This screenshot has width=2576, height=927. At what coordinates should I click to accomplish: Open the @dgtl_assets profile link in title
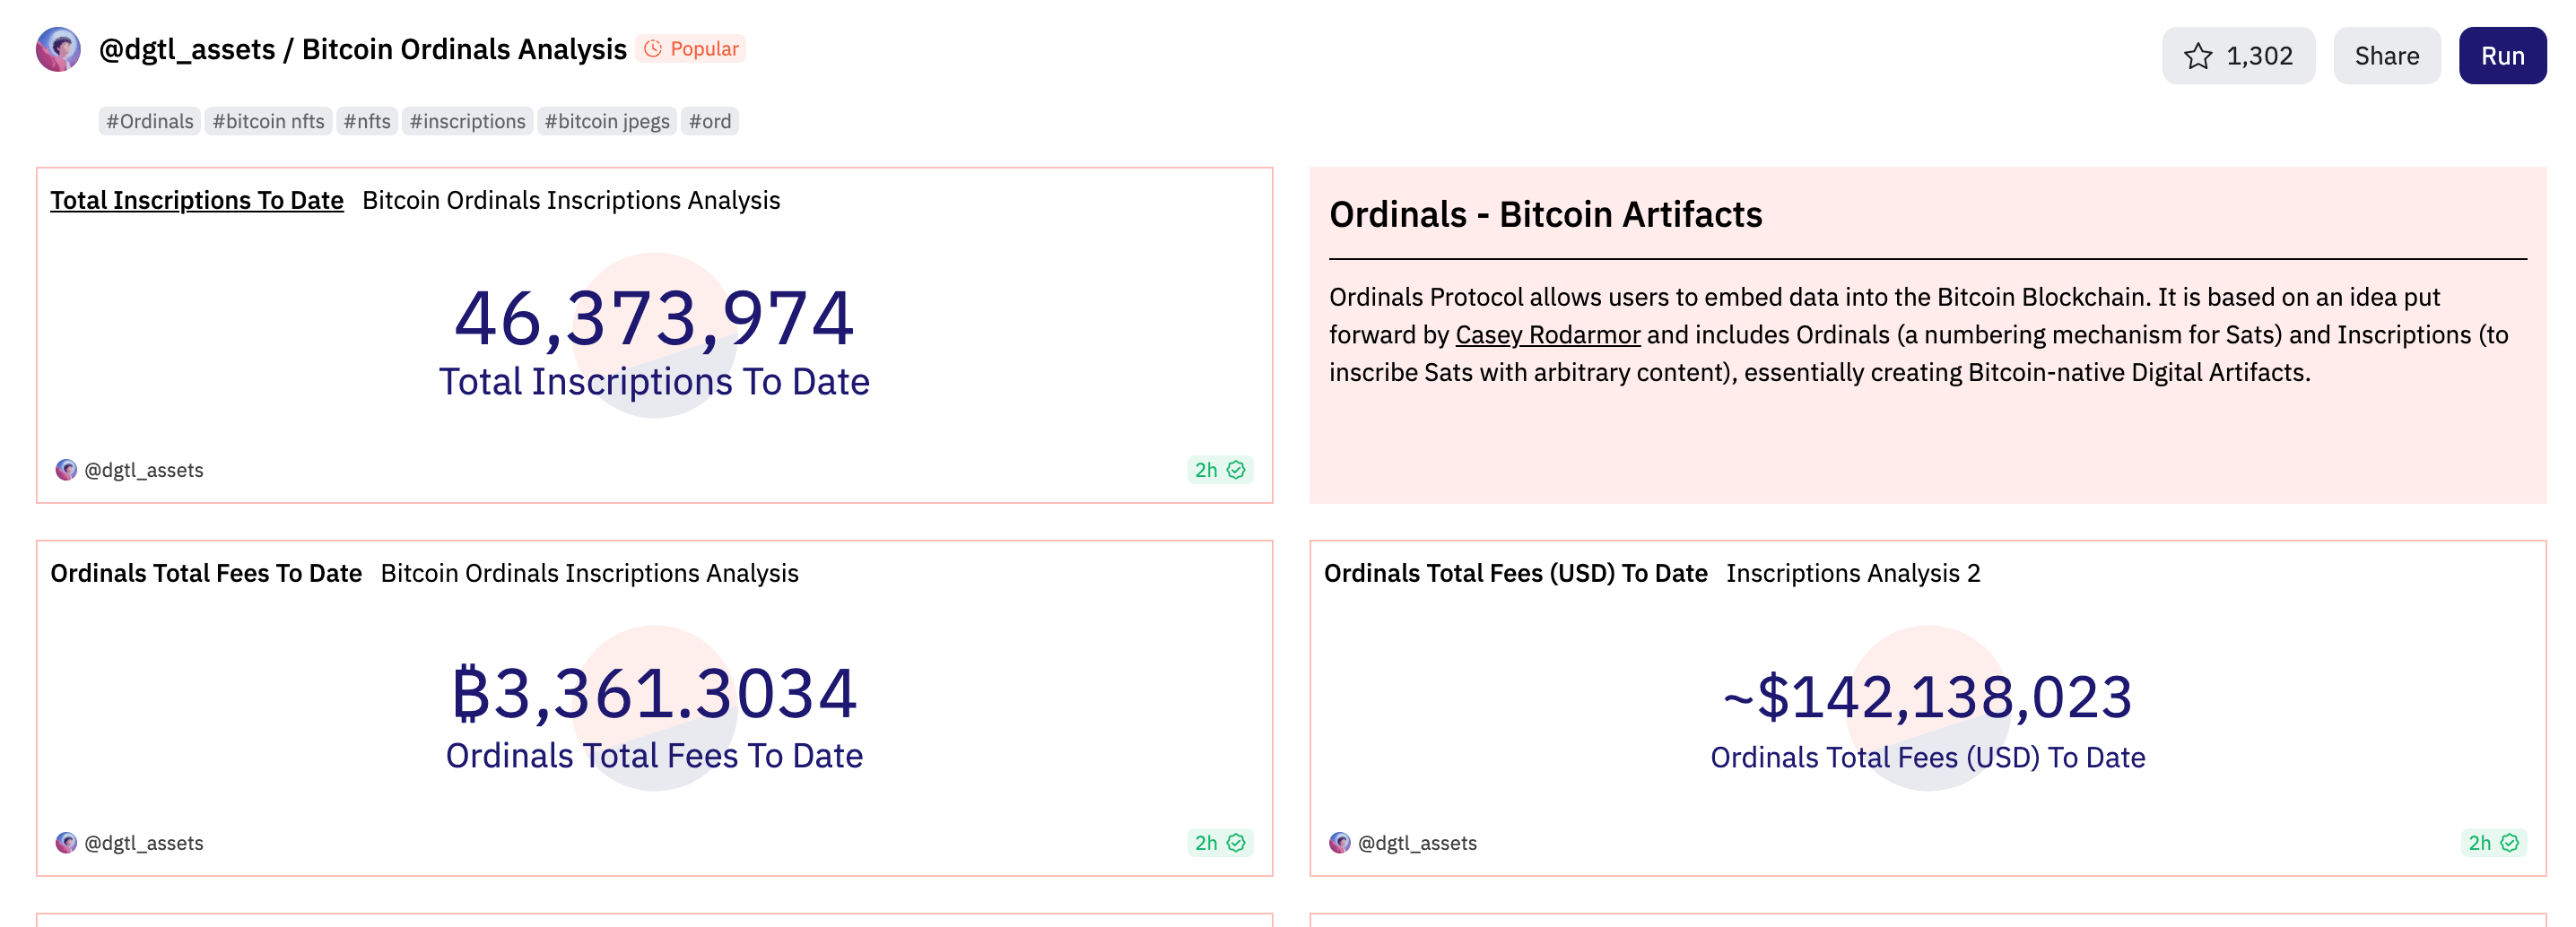pyautogui.click(x=187, y=49)
